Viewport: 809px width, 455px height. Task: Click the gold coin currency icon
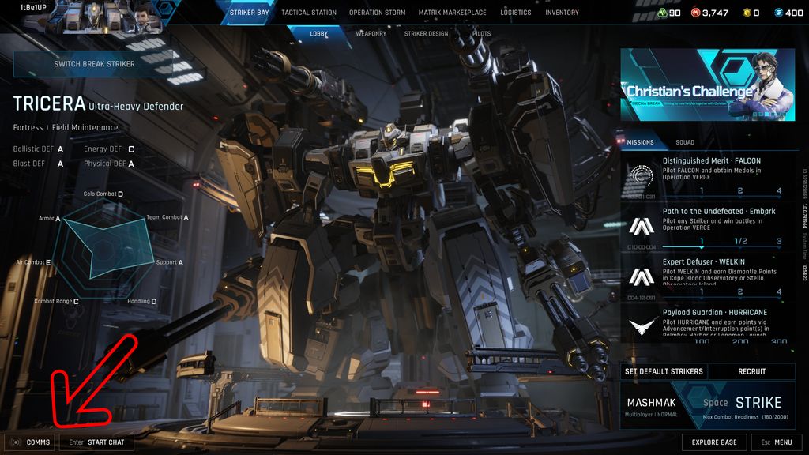coord(747,13)
